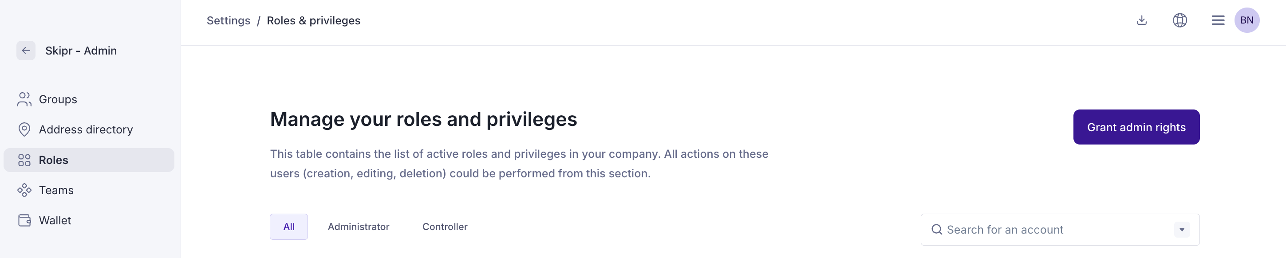Switch to the Controller filter tab

point(444,227)
